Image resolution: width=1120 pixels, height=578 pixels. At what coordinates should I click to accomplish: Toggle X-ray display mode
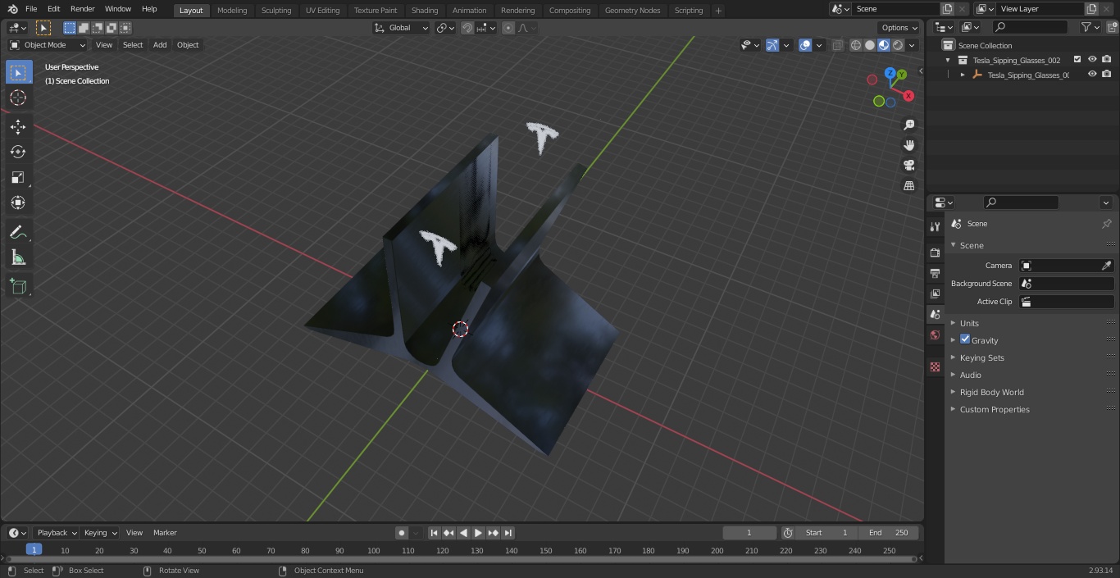837,45
